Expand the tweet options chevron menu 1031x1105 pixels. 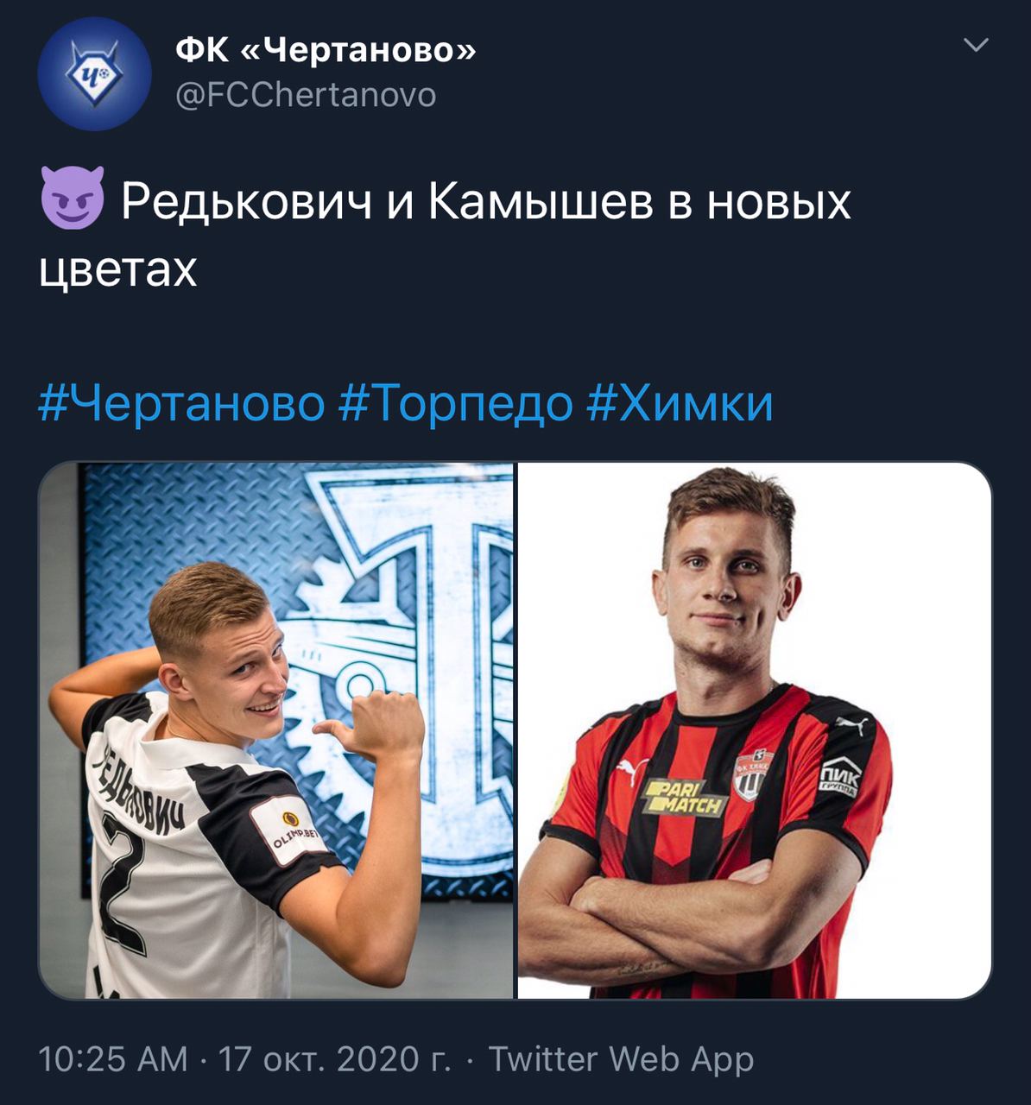[975, 45]
